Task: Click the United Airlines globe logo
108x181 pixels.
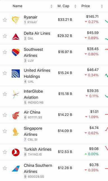Action: tap(16, 74)
